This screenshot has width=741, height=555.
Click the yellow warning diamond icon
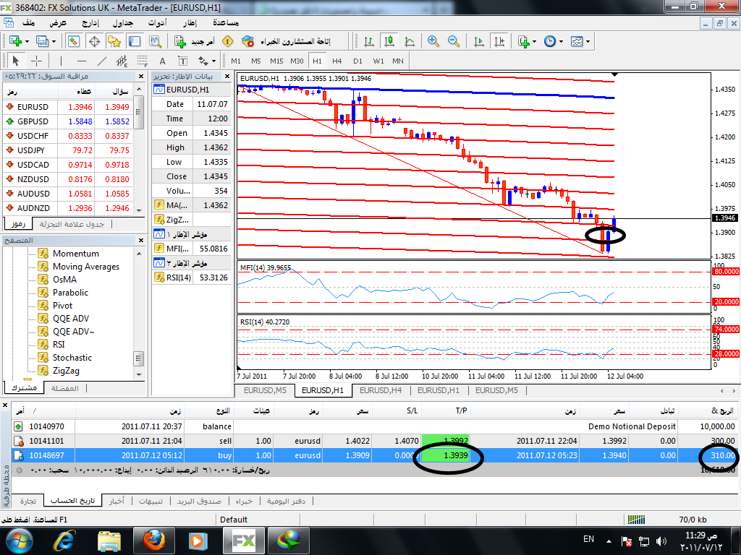(228, 41)
